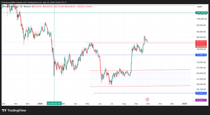
Task: Click the Phamdong1969 created with TradingView.com header
Action: pos(34,2)
